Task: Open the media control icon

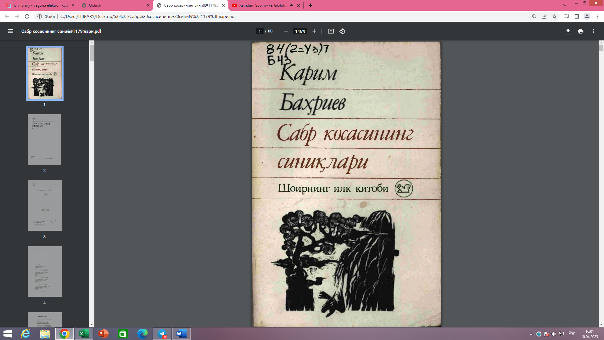Action: pyautogui.click(x=567, y=16)
